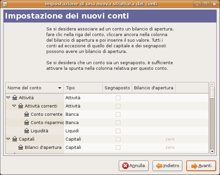Click the scrollbar down arrow
The height and width of the screenshot is (175, 220).
click(212, 152)
